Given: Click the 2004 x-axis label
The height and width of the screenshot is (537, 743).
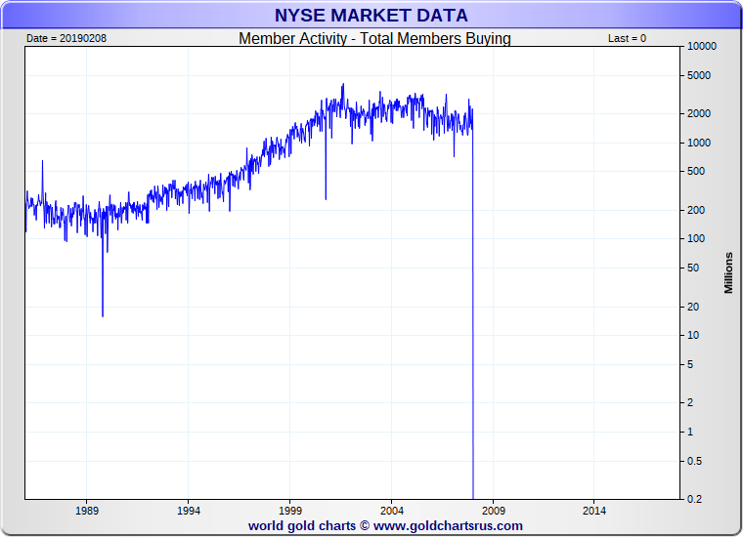Looking at the screenshot, I should click(392, 511).
